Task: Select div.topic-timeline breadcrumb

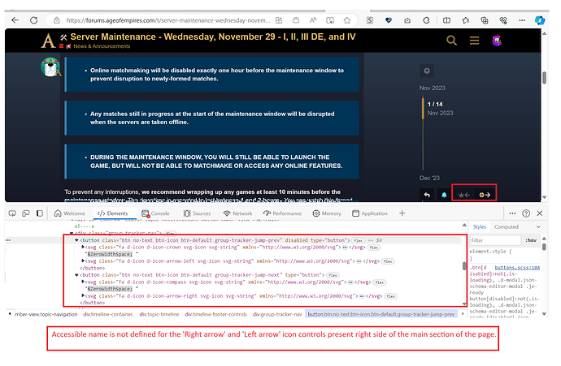Action: [159, 314]
